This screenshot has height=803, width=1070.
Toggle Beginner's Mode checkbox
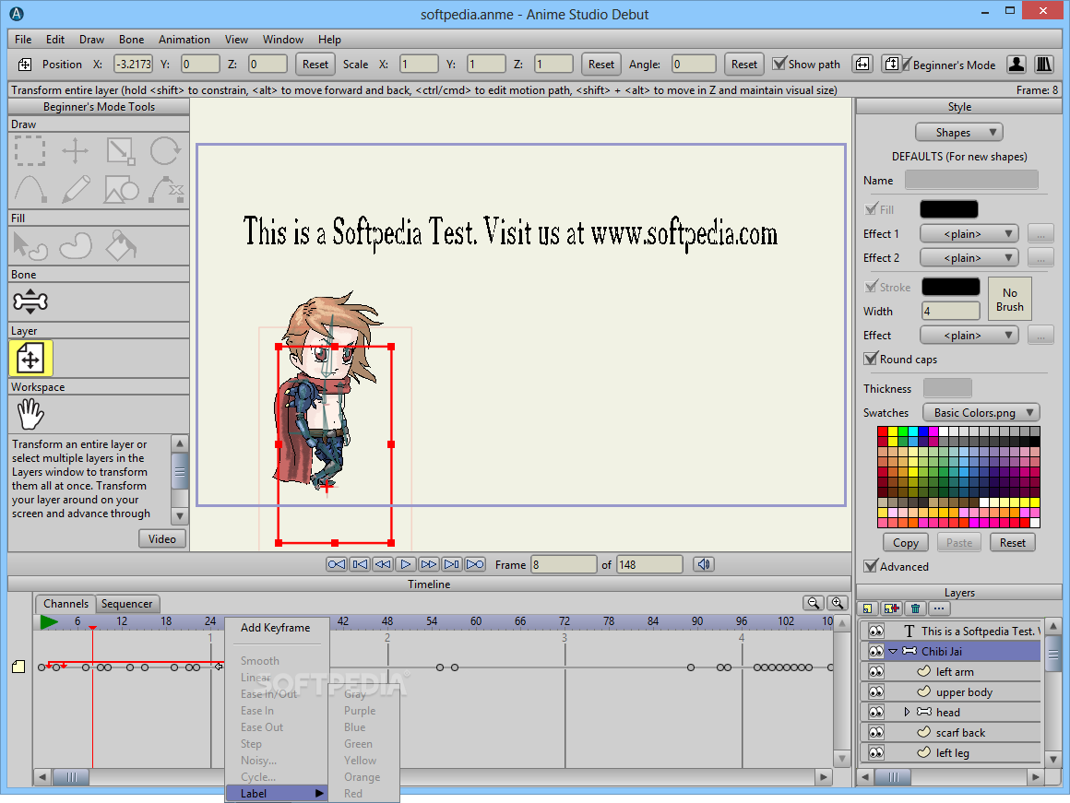point(907,65)
